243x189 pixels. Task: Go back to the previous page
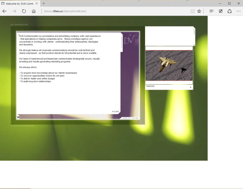(5, 11)
